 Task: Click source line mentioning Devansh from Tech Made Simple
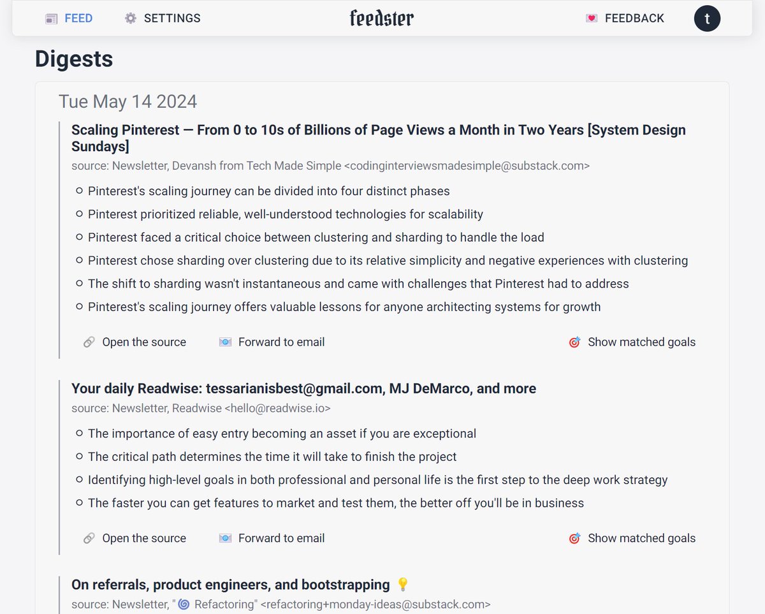coord(330,166)
